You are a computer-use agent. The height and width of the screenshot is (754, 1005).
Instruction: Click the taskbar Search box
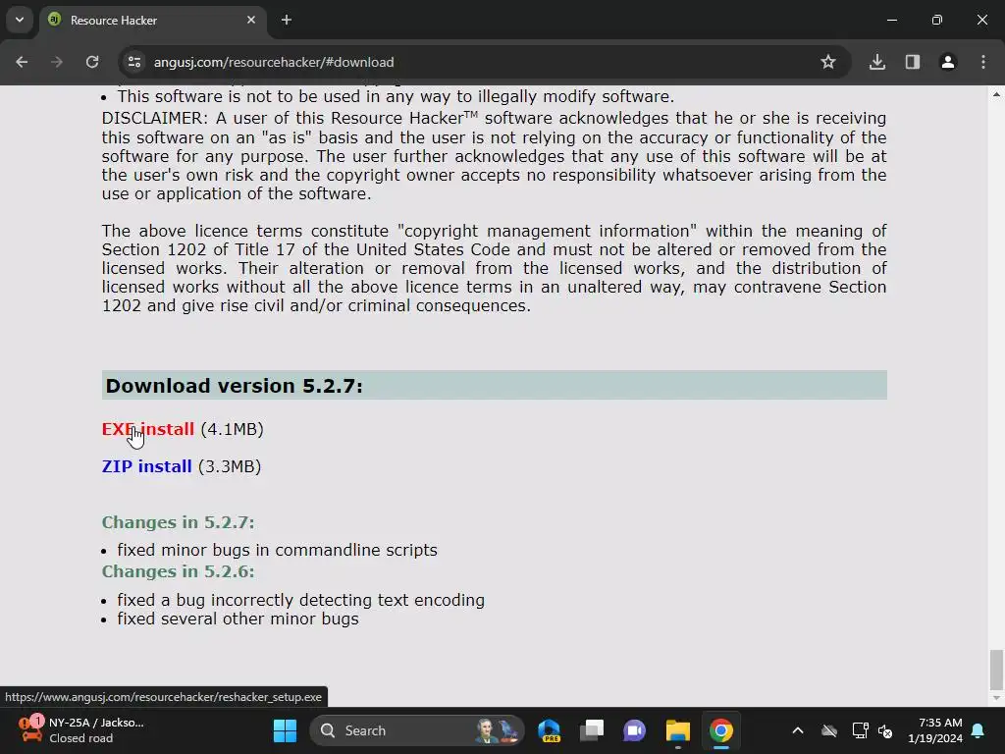pos(416,730)
